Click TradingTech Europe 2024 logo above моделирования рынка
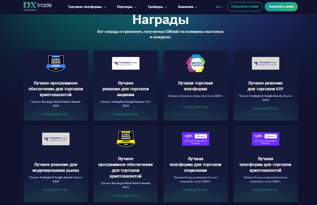This screenshot has height=205, width=317. click(56, 139)
